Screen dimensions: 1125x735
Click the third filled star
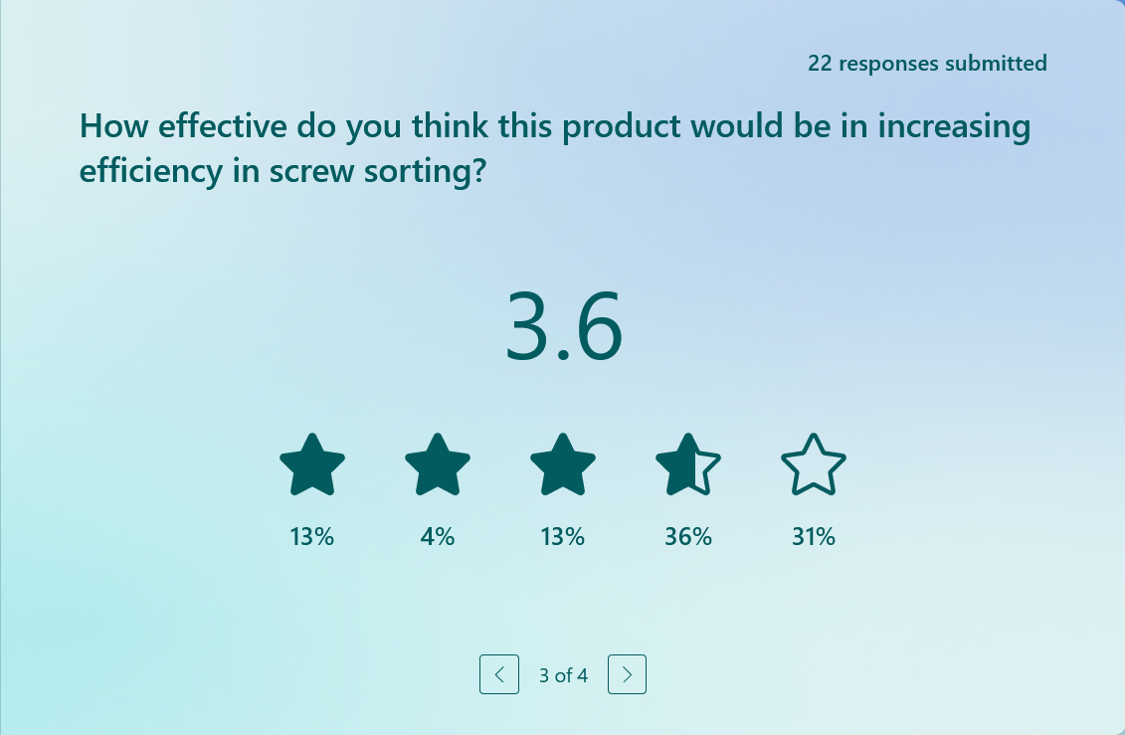tap(563, 465)
